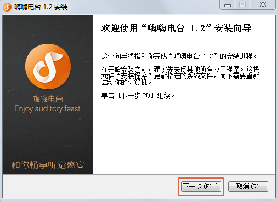Viewport: 277px width, 201px height.
Task: Click the 下一步(N) button
Action: 201,186
